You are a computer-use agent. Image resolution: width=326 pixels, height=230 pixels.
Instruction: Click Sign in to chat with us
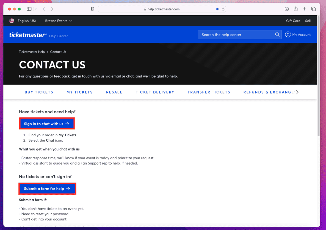[x=47, y=123]
